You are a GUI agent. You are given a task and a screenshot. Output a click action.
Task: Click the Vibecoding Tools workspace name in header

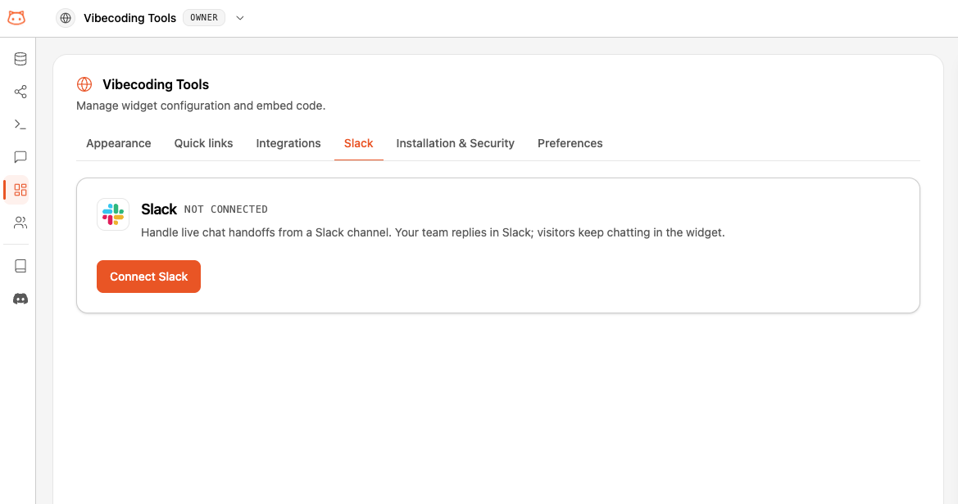click(129, 18)
